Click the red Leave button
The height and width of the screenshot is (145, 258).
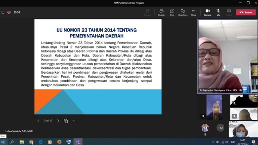246,12
